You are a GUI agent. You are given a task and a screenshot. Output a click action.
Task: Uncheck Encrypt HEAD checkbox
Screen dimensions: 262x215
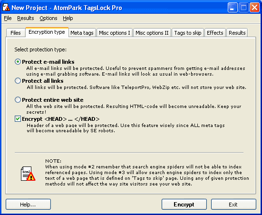(18, 119)
